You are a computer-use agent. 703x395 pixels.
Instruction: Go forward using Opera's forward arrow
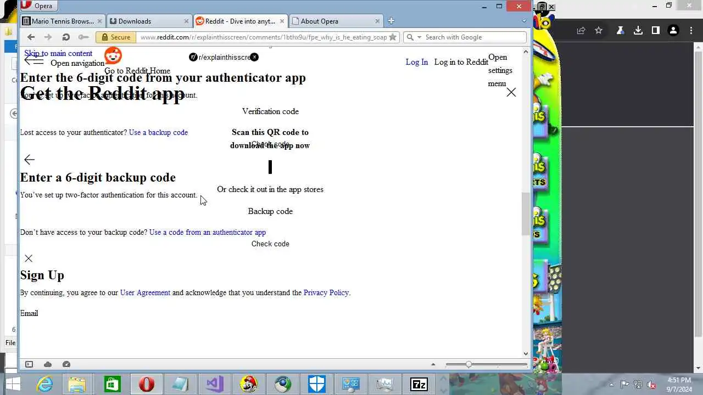pyautogui.click(x=48, y=37)
